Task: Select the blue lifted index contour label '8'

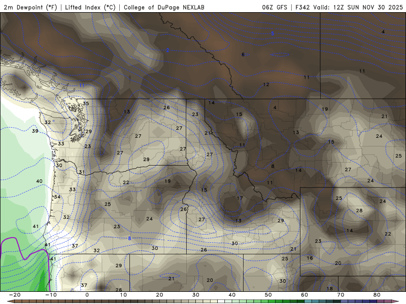Action: (x=129, y=239)
